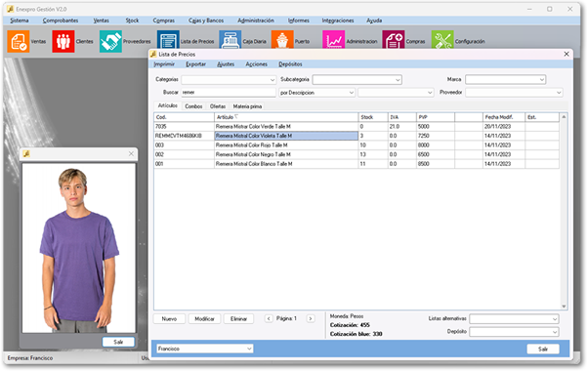This screenshot has height=371, width=587.
Task: Select row 'Remera Mistral Color Negro Talle M'
Action: tap(356, 154)
